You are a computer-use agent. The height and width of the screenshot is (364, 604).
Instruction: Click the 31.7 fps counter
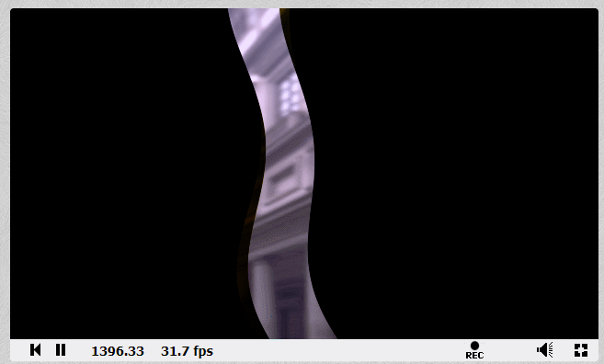point(187,351)
